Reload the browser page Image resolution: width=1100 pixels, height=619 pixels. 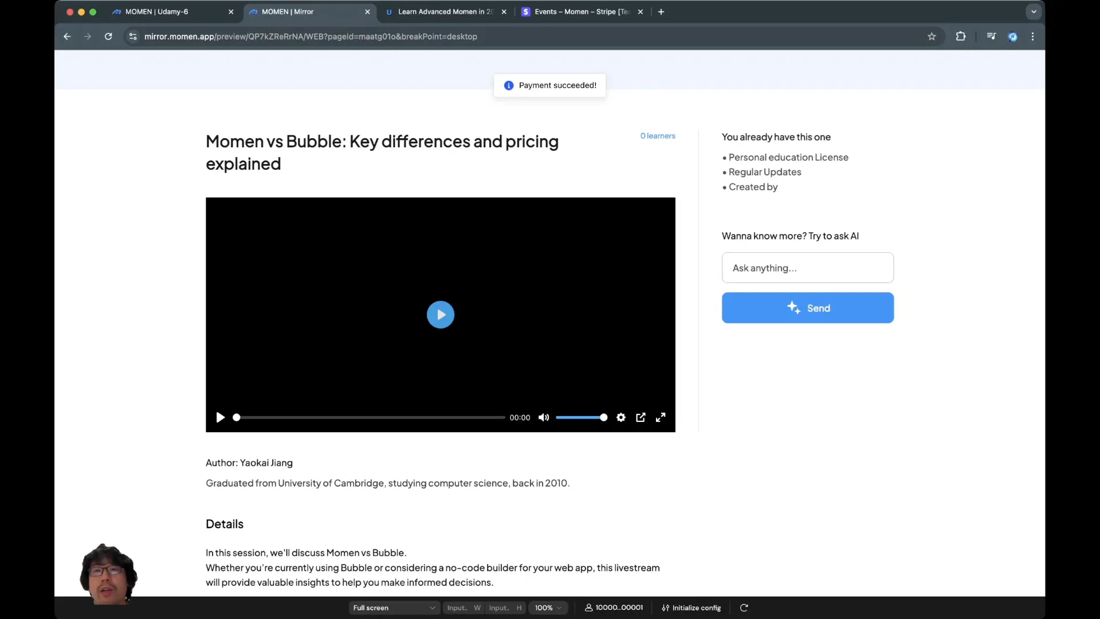pos(108,36)
